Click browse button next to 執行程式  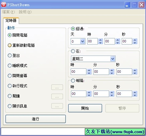click(x=57, y=87)
